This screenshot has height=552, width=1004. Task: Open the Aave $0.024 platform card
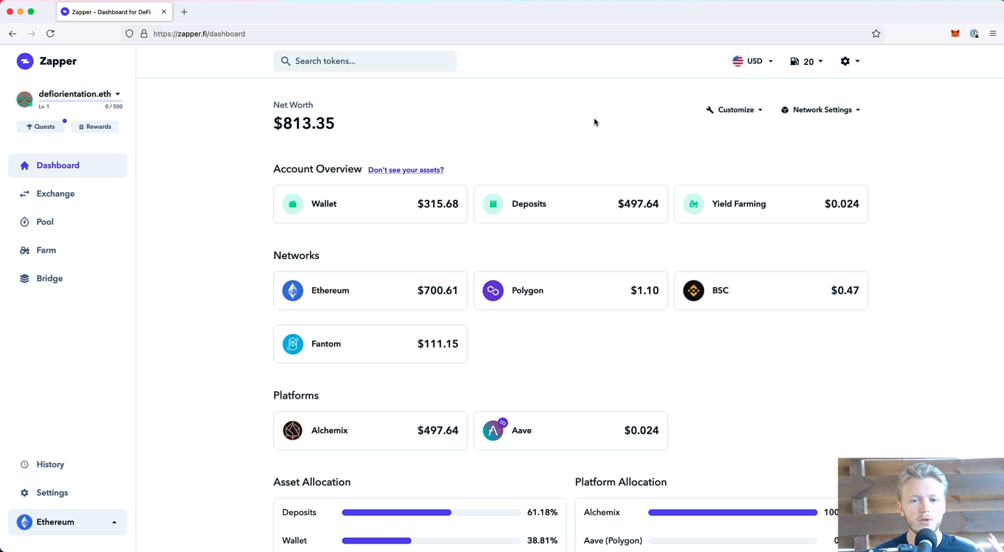pos(570,430)
